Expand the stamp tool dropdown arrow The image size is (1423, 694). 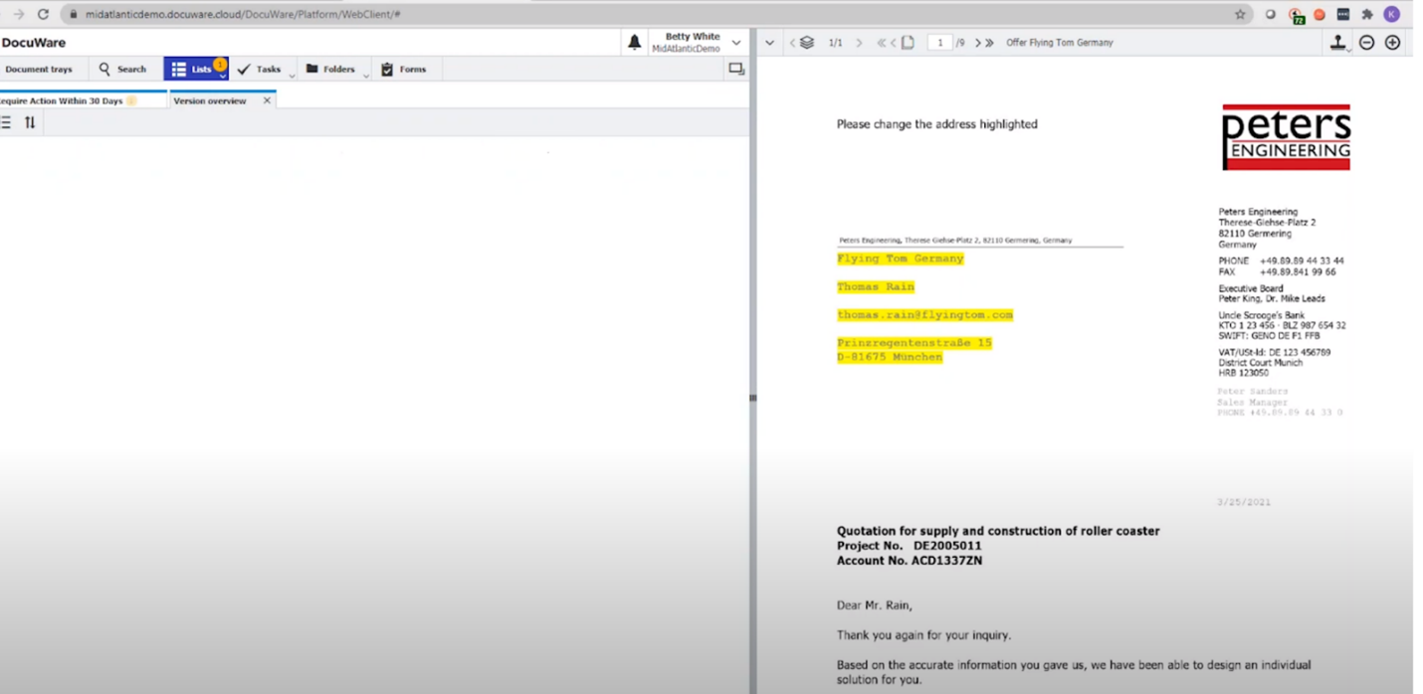click(x=1349, y=50)
